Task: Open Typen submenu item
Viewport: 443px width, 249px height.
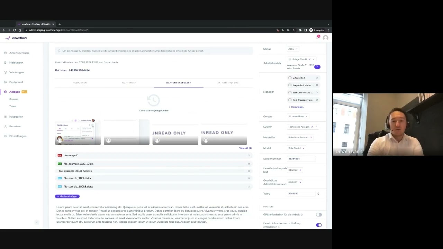Action: coord(12,106)
